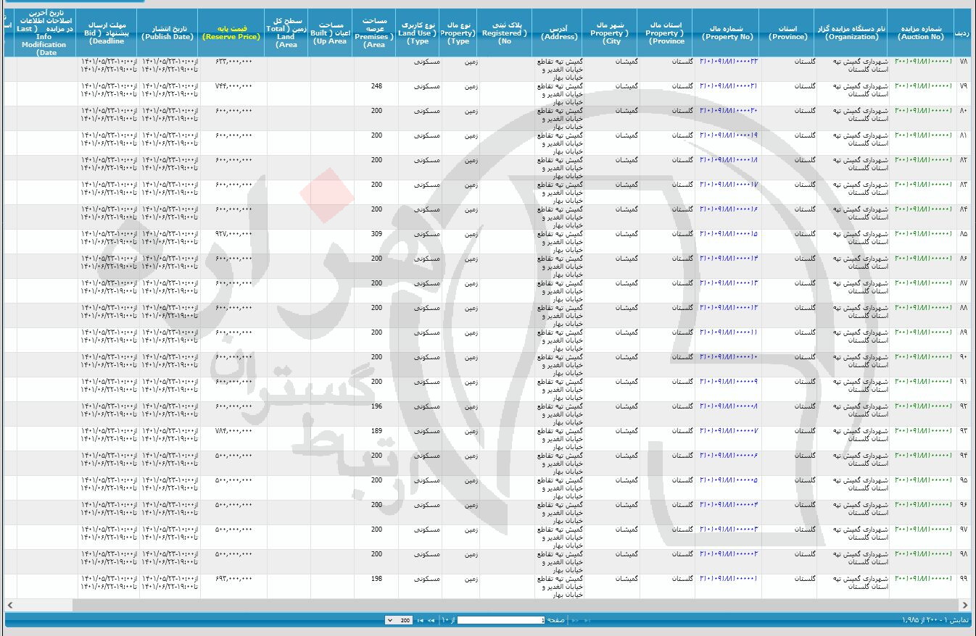Select the reserve price cell in row 78
The width and height of the screenshot is (976, 636).
pos(233,70)
